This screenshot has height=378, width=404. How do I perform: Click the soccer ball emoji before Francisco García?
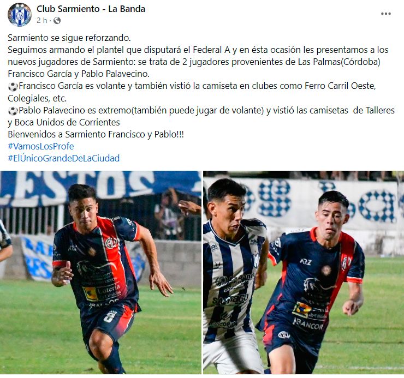point(13,87)
